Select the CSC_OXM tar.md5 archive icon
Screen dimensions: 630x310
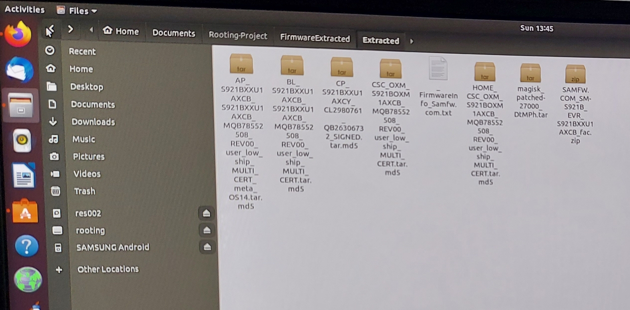pos(391,68)
